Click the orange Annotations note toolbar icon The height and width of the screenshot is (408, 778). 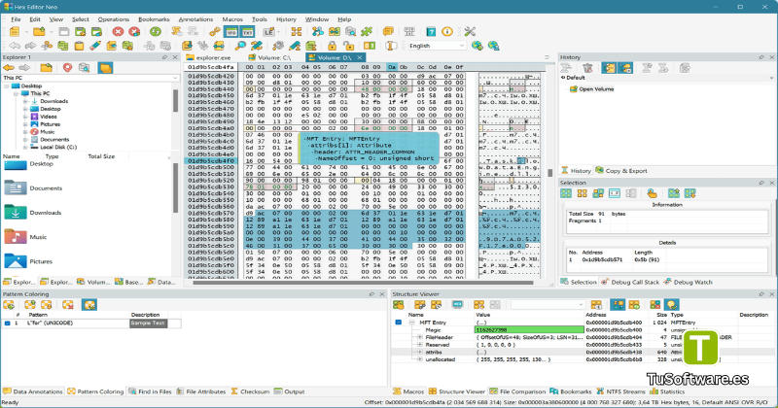pyautogui.click(x=388, y=32)
